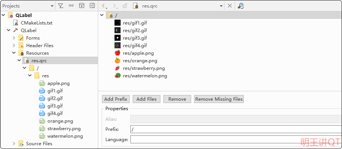The image size is (342, 149).
Task: Click the res.qrc document icon in editor toolbar
Action: pyautogui.click(x=136, y=6)
